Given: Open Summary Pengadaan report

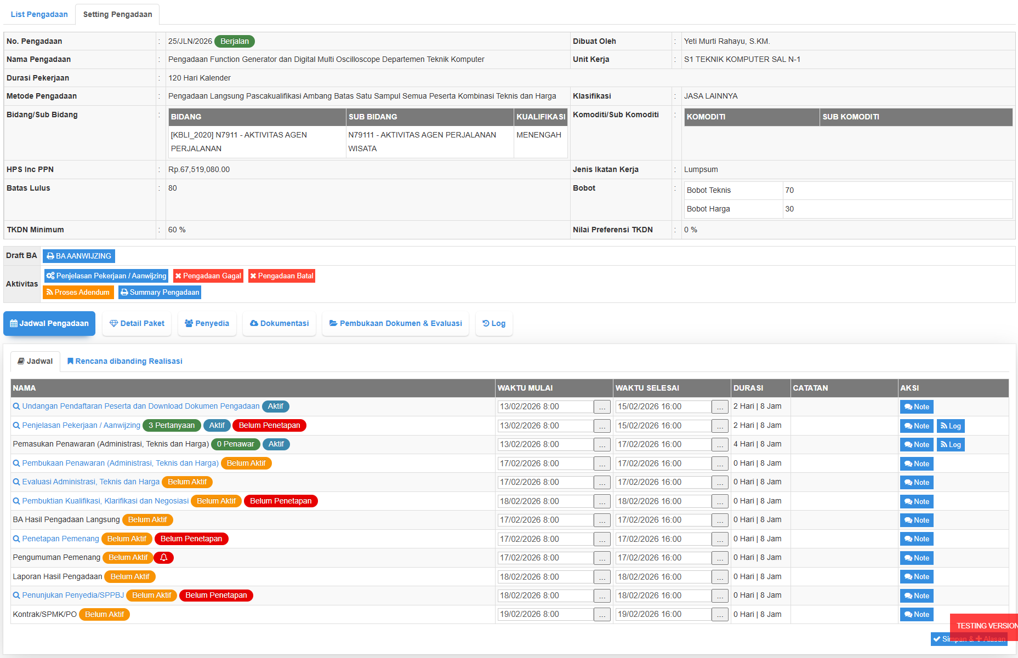Looking at the screenshot, I should [160, 293].
